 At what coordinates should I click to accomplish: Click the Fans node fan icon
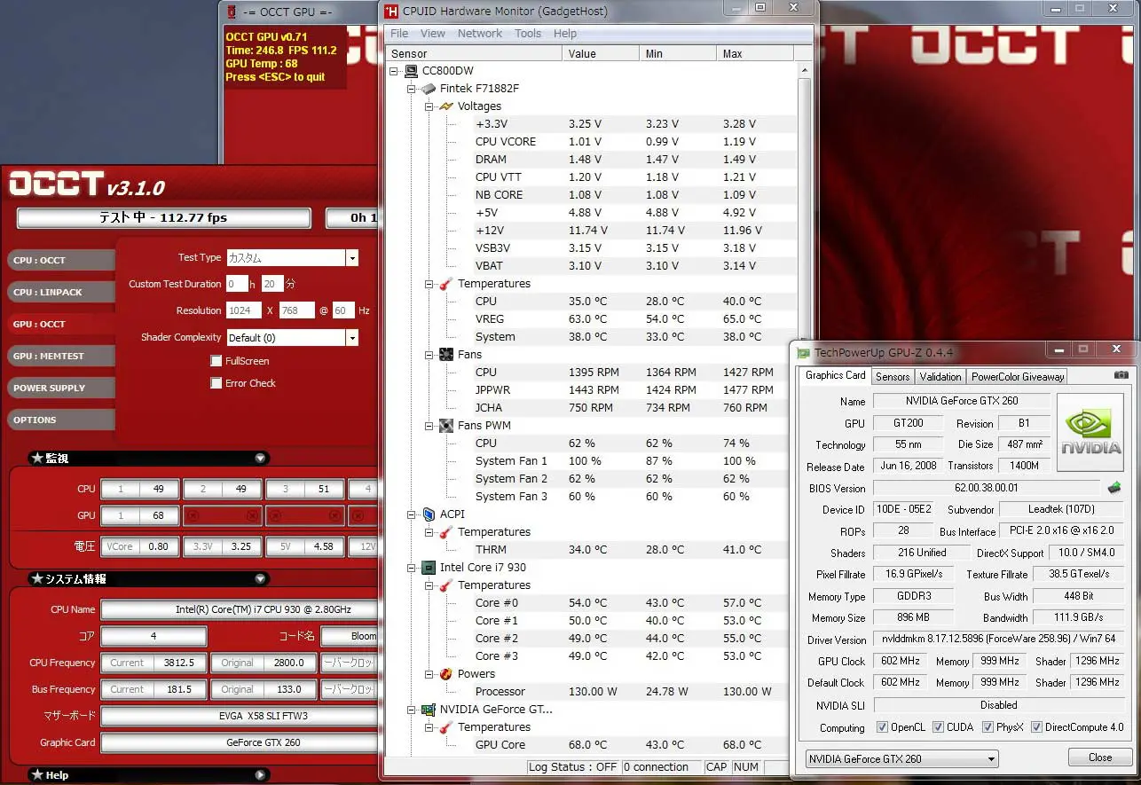pyautogui.click(x=446, y=355)
